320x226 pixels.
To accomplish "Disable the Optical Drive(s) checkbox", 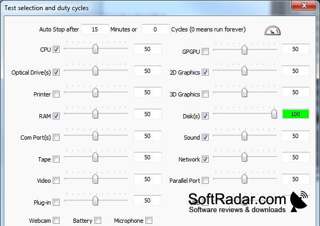I will click(56, 72).
